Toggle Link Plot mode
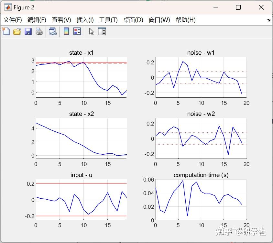The height and width of the screenshot is (243, 273). 53,31
